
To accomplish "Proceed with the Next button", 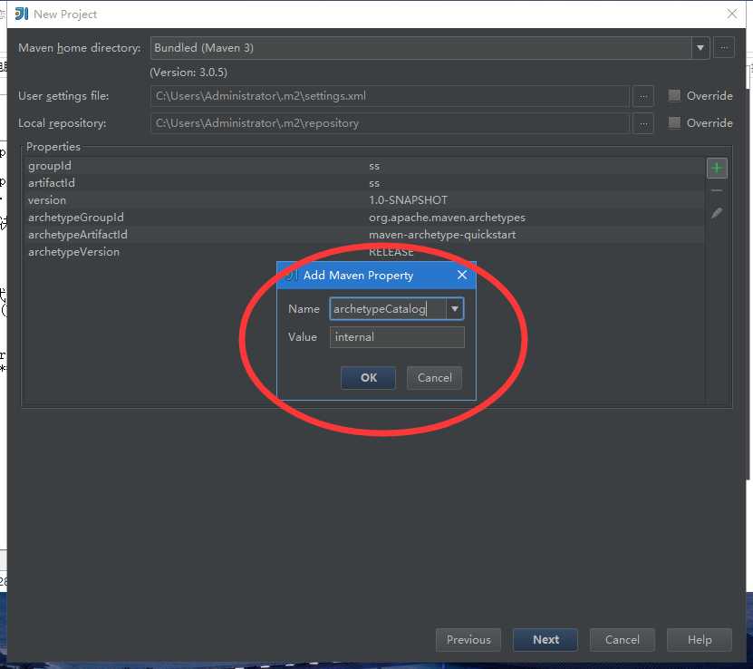I will pyautogui.click(x=545, y=640).
